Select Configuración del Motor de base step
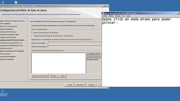Screen dimensions: 180x101 pos(13,40)
